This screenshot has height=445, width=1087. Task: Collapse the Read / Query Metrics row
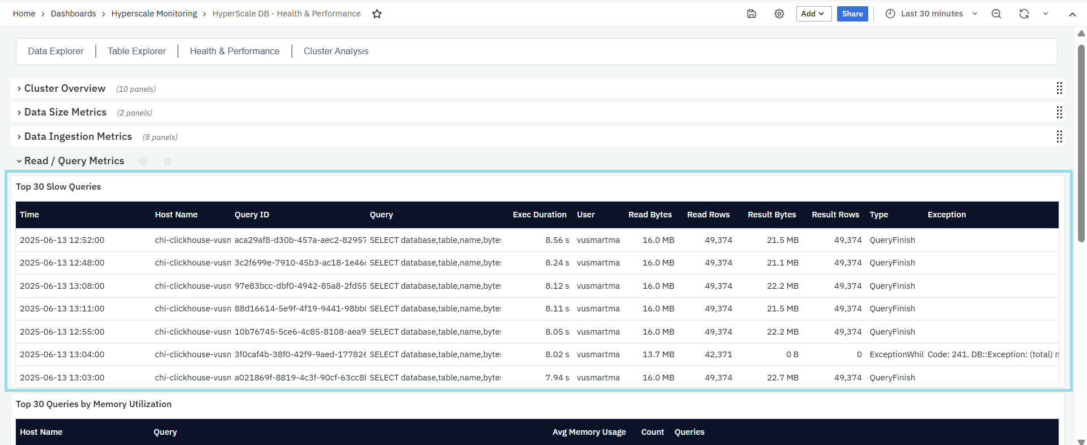(x=74, y=161)
